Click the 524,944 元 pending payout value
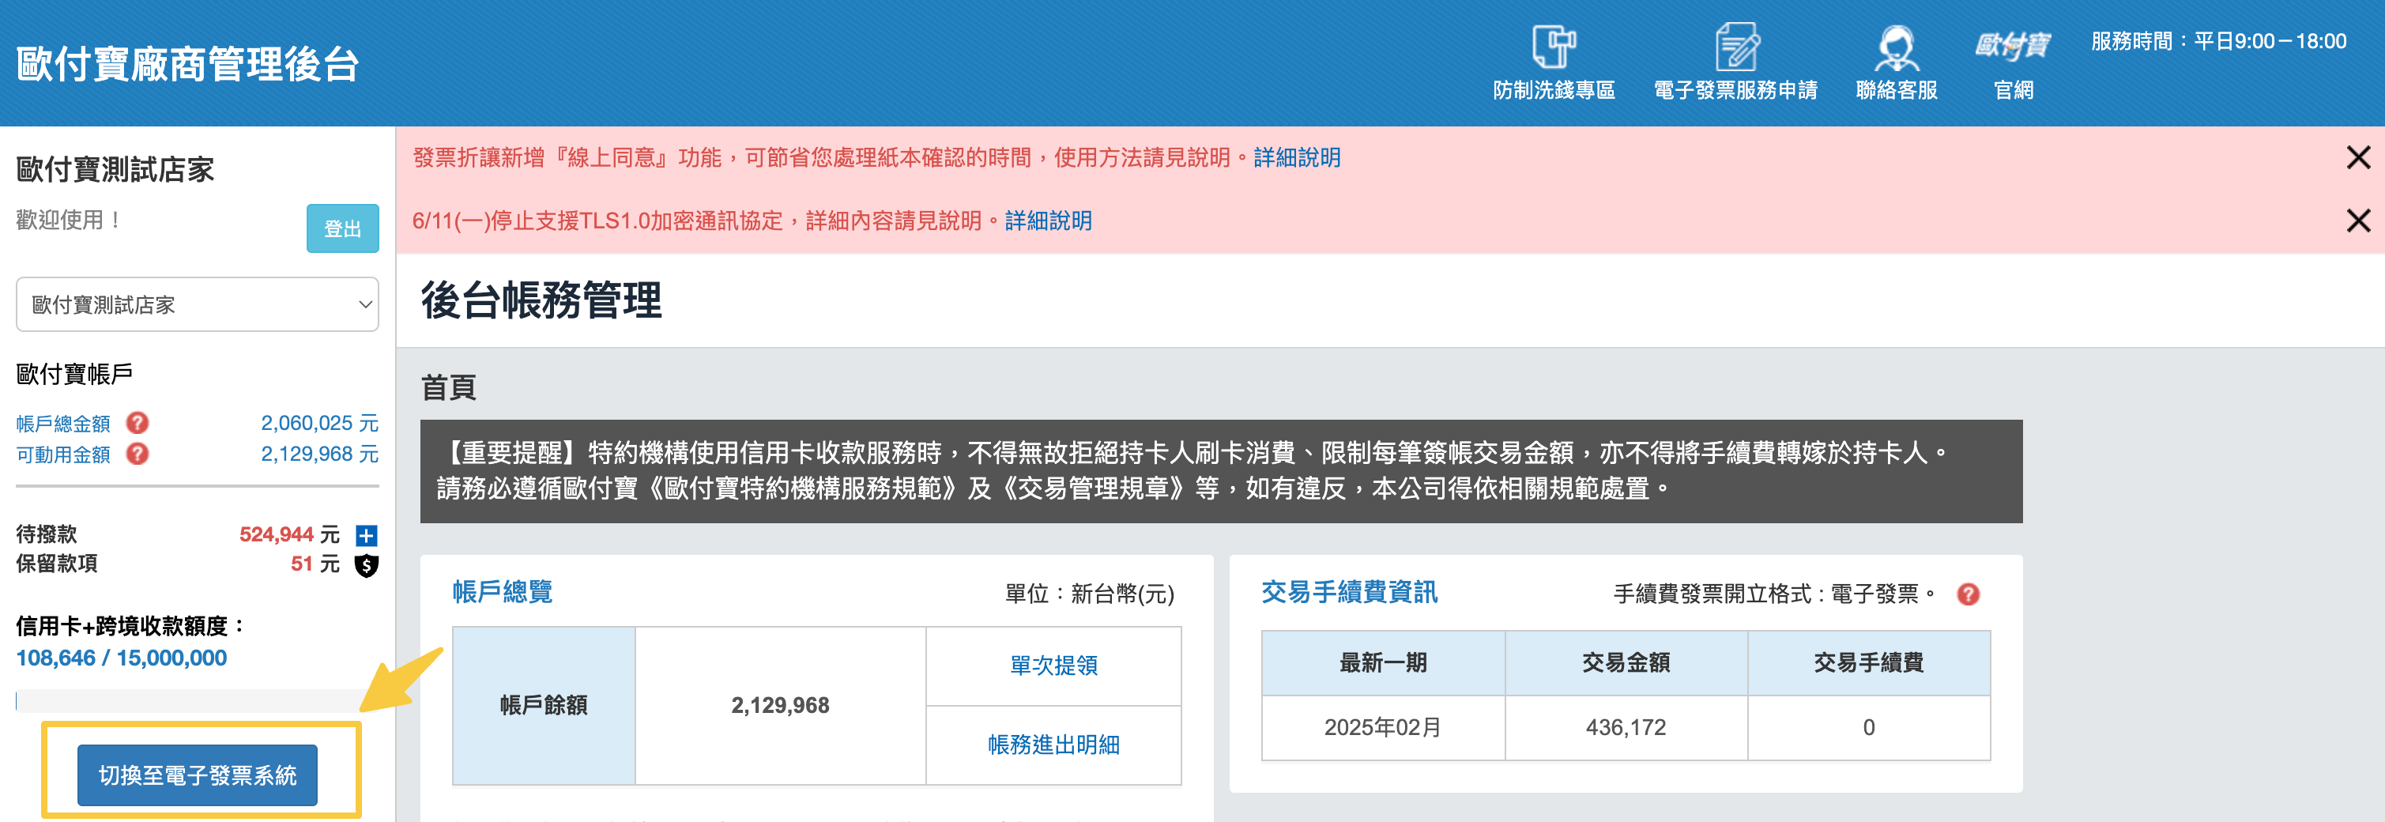The width and height of the screenshot is (2385, 822). tap(289, 534)
